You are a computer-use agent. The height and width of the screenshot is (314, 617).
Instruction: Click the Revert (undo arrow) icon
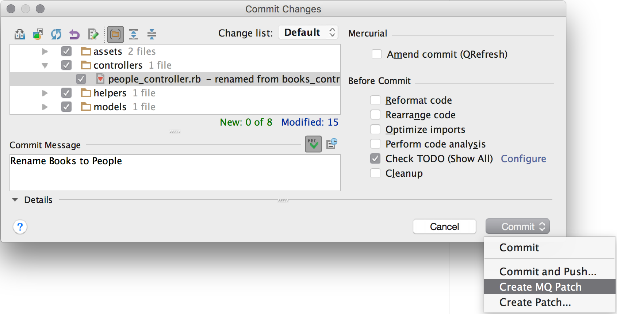[74, 34]
